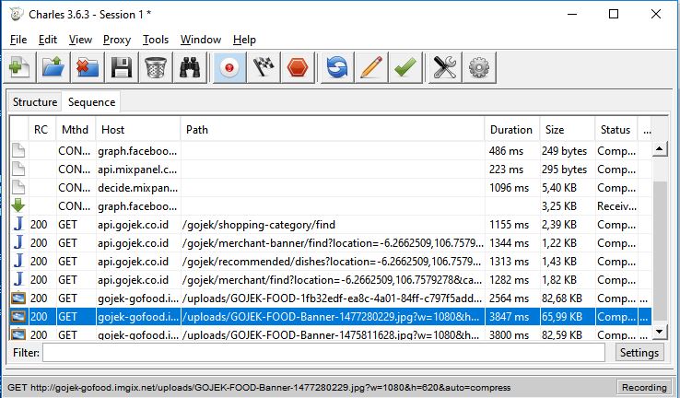Viewport: 680px width, 398px height.
Task: Open Find with the binoculars icon
Action: click(190, 67)
